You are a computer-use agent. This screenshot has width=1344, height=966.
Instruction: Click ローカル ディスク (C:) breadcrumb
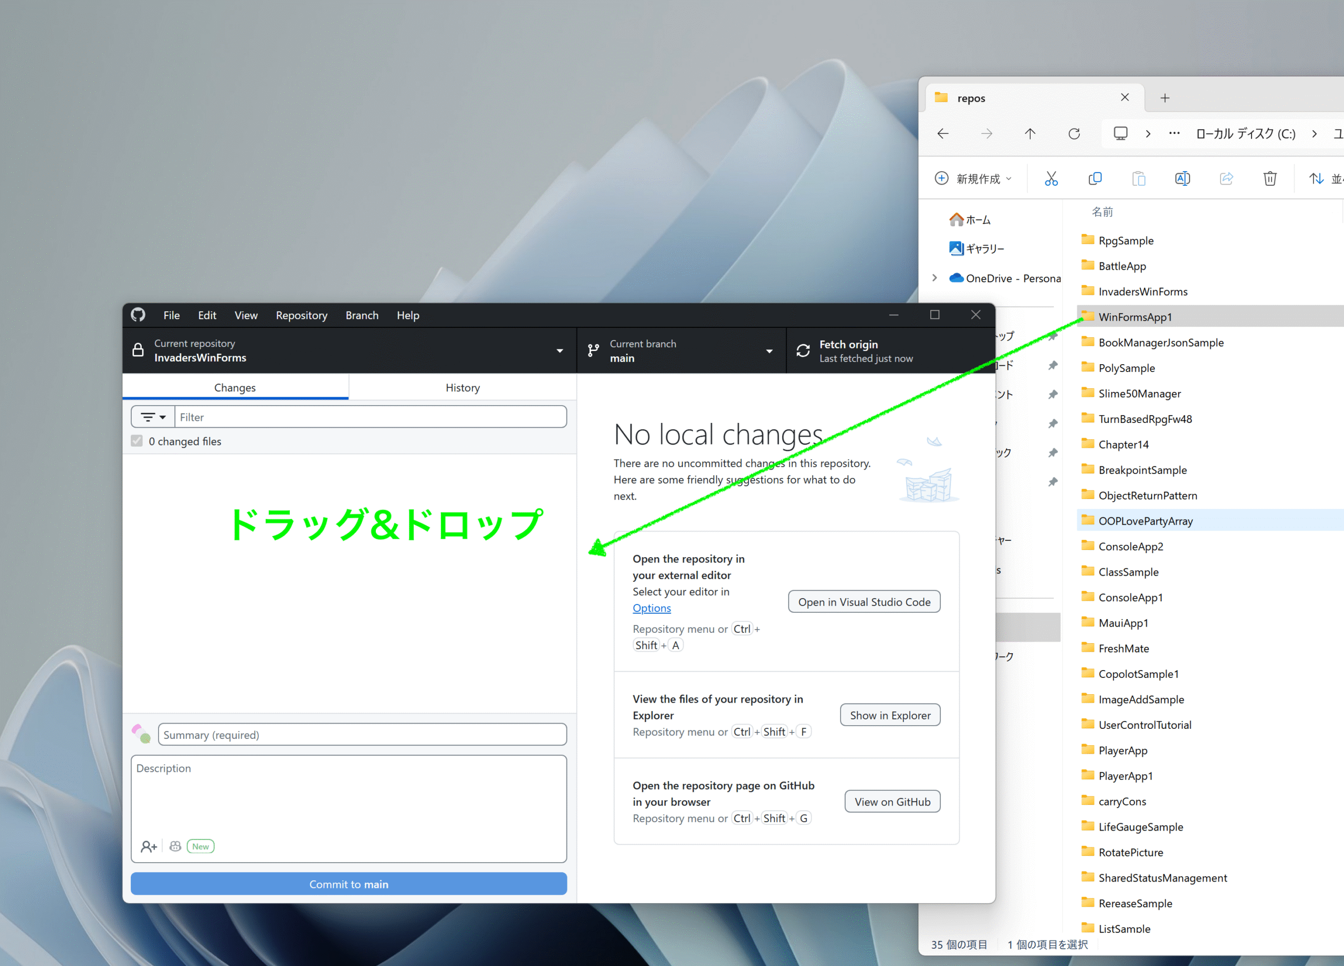tap(1245, 134)
